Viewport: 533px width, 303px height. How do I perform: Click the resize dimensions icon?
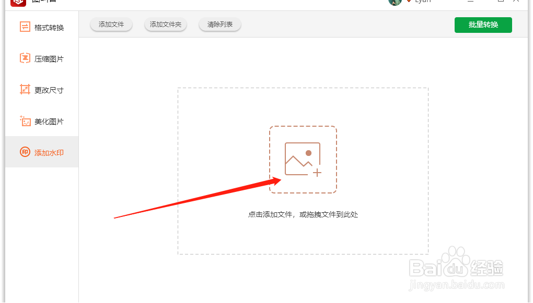pos(25,90)
